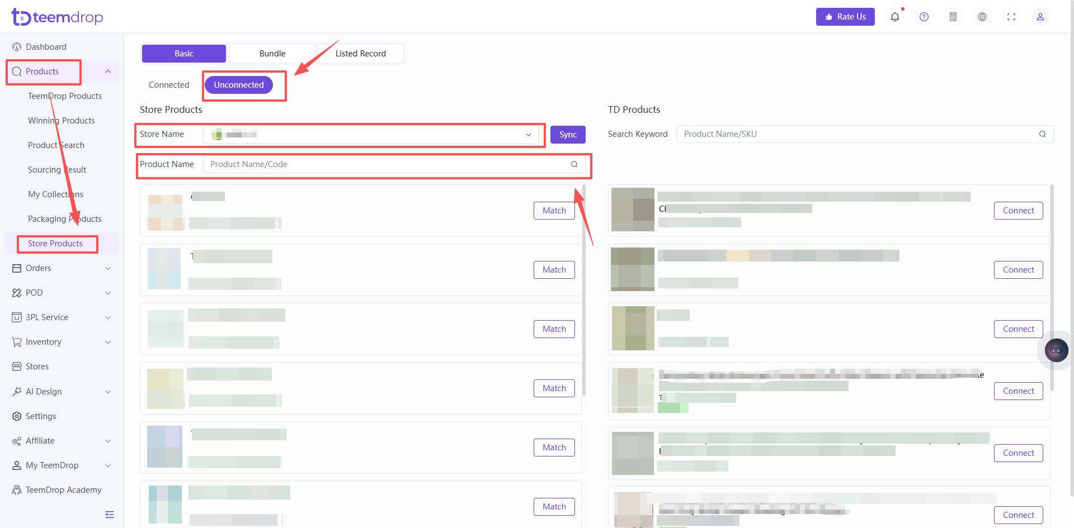Open the user account avatar icon

click(x=1040, y=17)
